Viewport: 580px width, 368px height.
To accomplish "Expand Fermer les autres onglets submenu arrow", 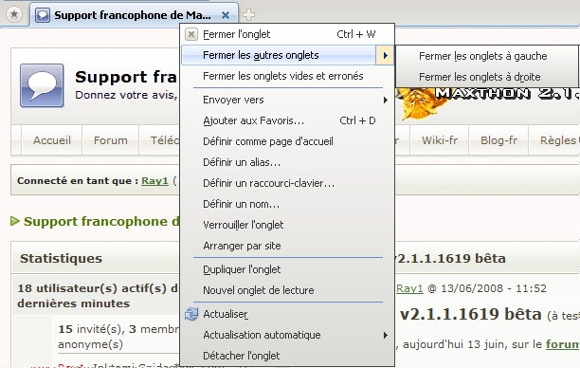I will coord(385,55).
